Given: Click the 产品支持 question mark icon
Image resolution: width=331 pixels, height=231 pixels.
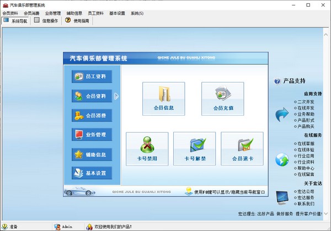Looking at the screenshot, I should 277,81.
